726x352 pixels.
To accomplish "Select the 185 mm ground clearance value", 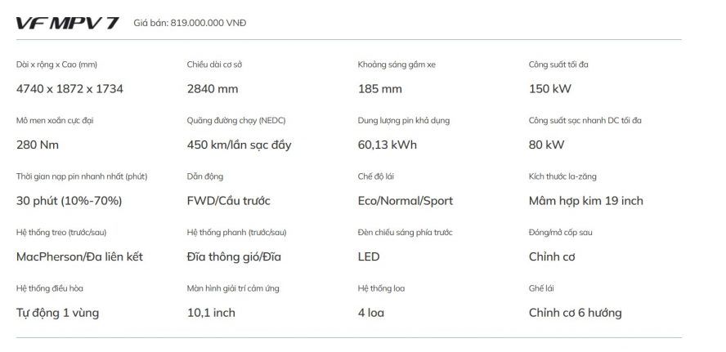I will point(380,89).
